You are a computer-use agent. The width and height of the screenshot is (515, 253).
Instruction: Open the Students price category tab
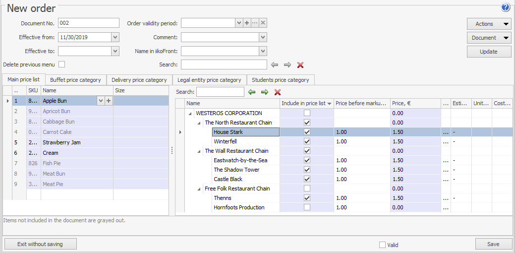pyautogui.click(x=280, y=80)
